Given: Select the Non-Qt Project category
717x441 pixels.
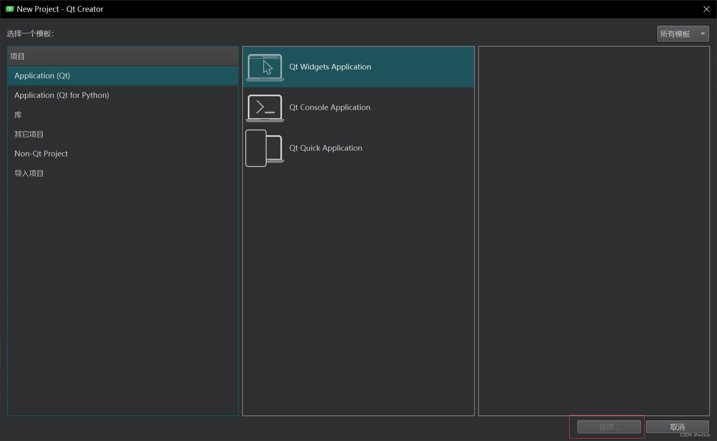Looking at the screenshot, I should (123, 154).
